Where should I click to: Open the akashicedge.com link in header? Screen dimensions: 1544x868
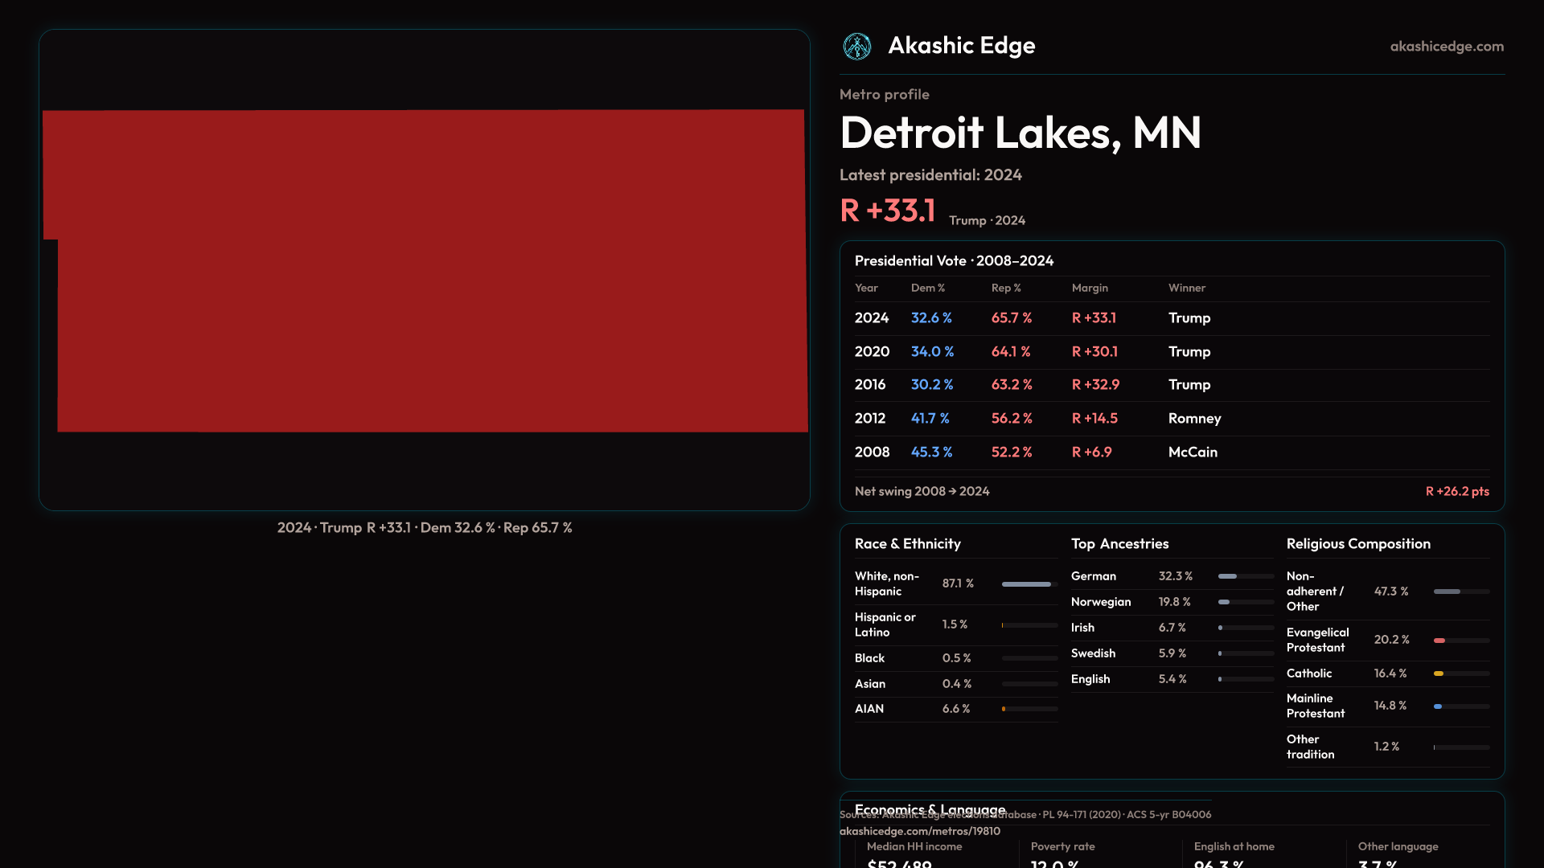(x=1446, y=47)
